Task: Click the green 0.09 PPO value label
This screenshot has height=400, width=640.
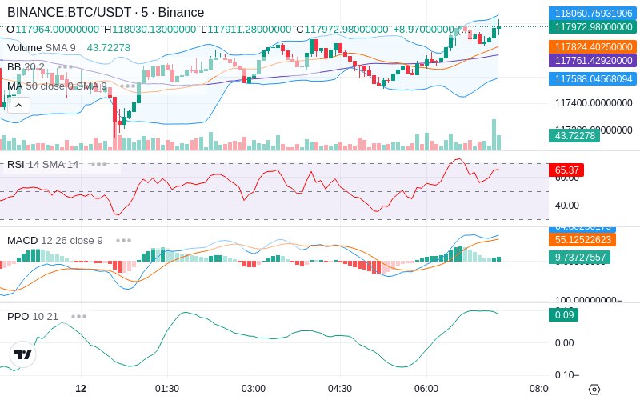Action: 564,315
